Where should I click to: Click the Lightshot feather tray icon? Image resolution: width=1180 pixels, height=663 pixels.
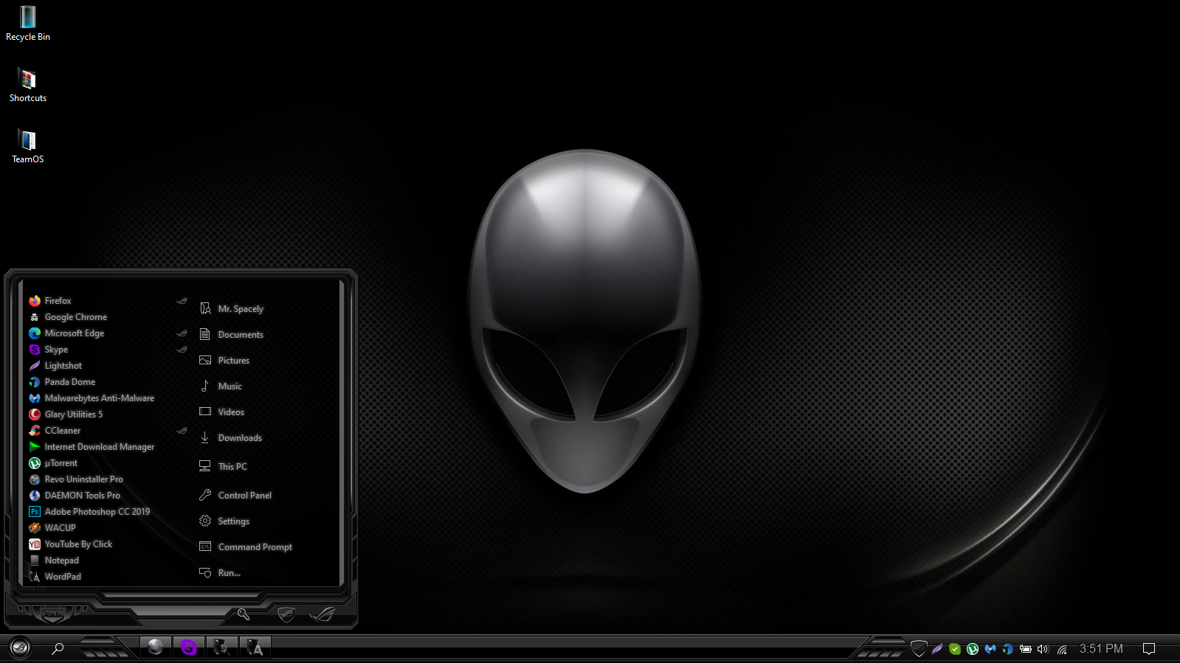point(937,649)
